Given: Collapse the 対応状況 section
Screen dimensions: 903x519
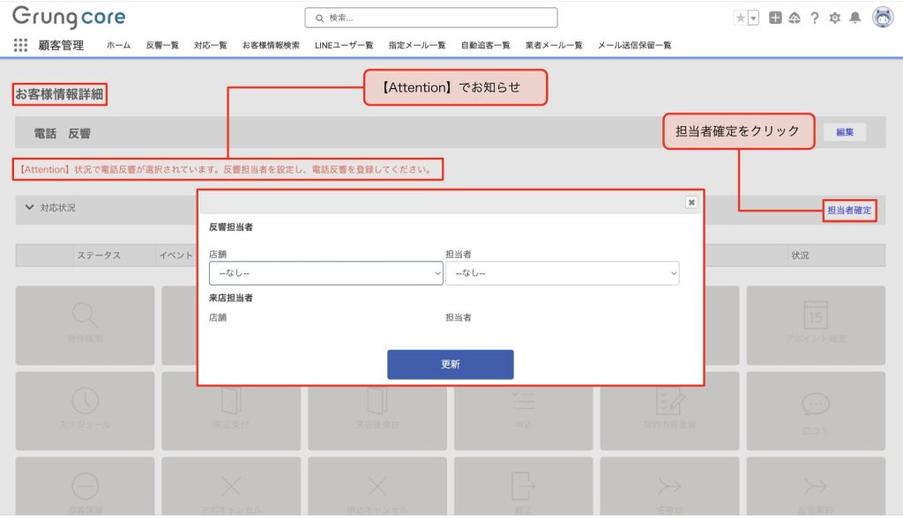Looking at the screenshot, I should tap(30, 208).
